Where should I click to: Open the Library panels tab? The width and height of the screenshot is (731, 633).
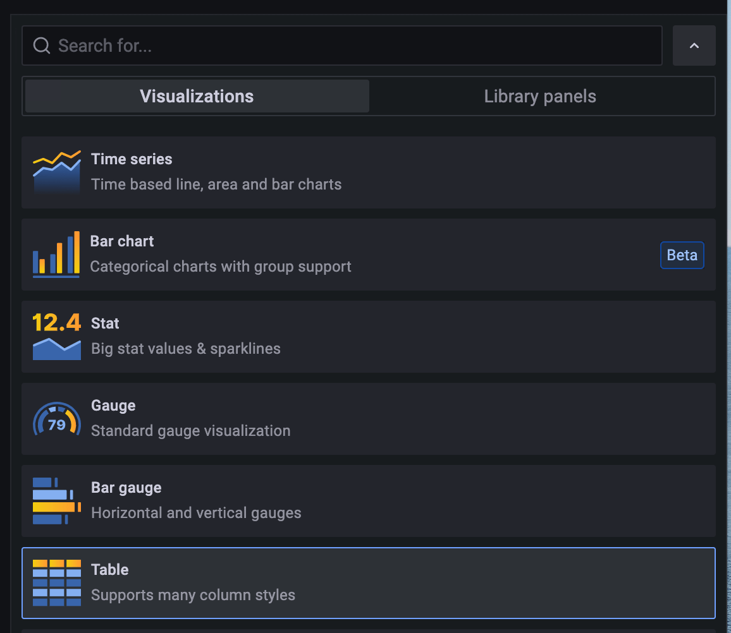(540, 96)
